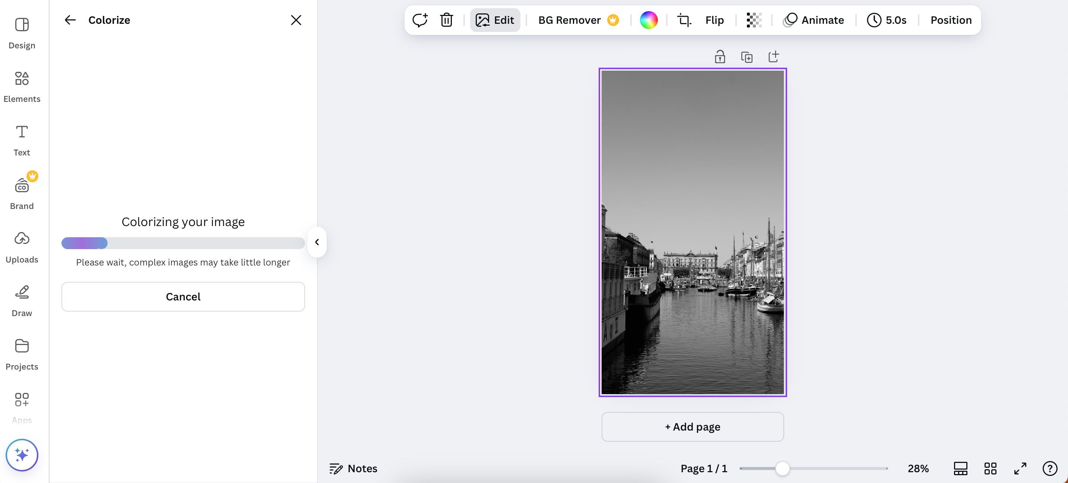Screen dimensions: 1068x483
Task: Switch to the Edit tab
Action: click(x=495, y=19)
